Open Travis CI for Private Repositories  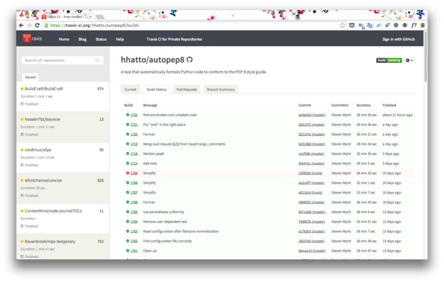[x=174, y=39]
